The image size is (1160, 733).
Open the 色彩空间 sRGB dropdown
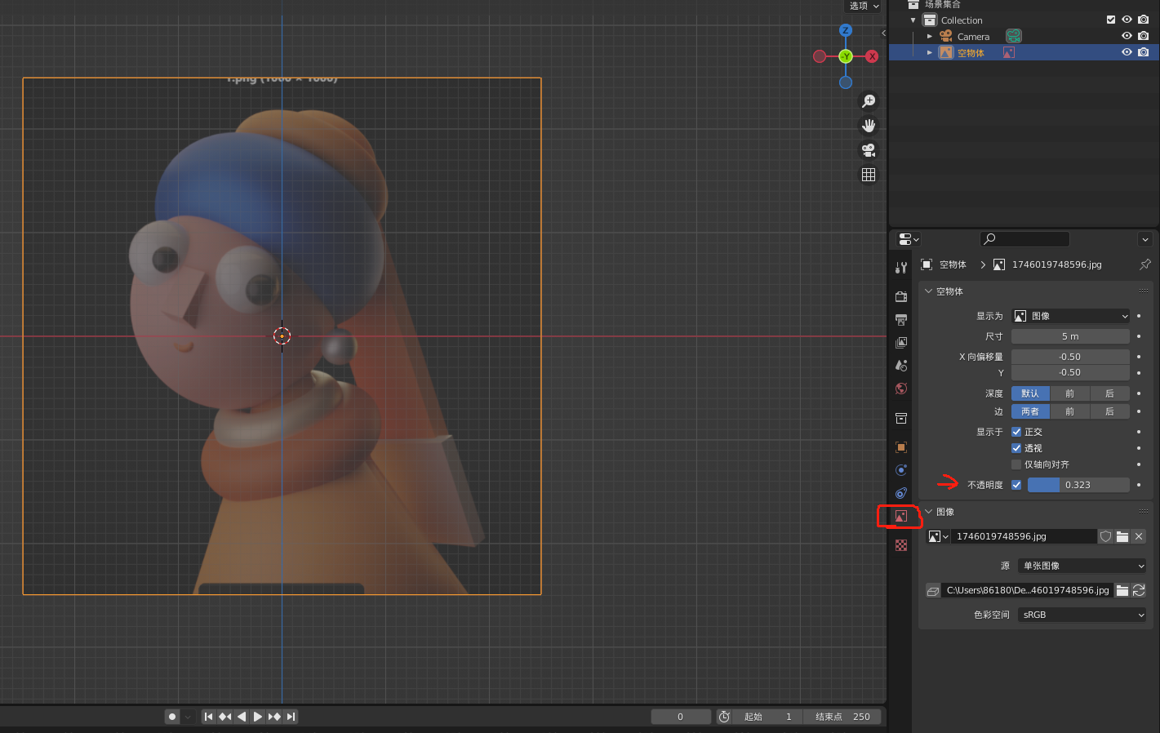tap(1082, 615)
